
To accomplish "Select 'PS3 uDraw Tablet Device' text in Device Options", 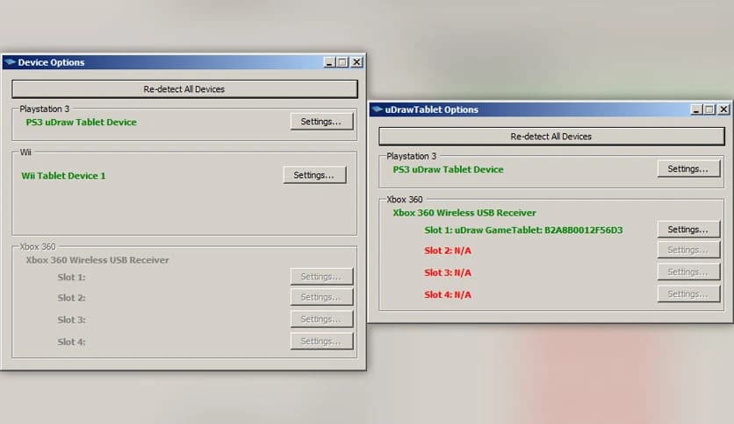I will pos(82,123).
